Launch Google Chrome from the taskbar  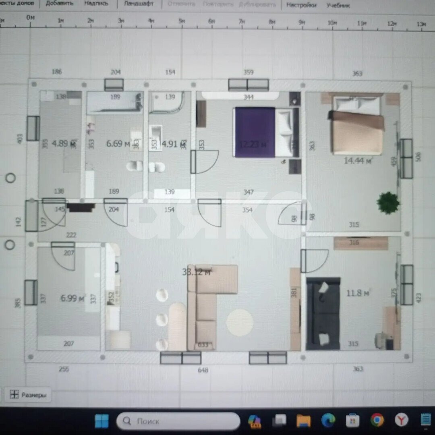click(x=377, y=420)
